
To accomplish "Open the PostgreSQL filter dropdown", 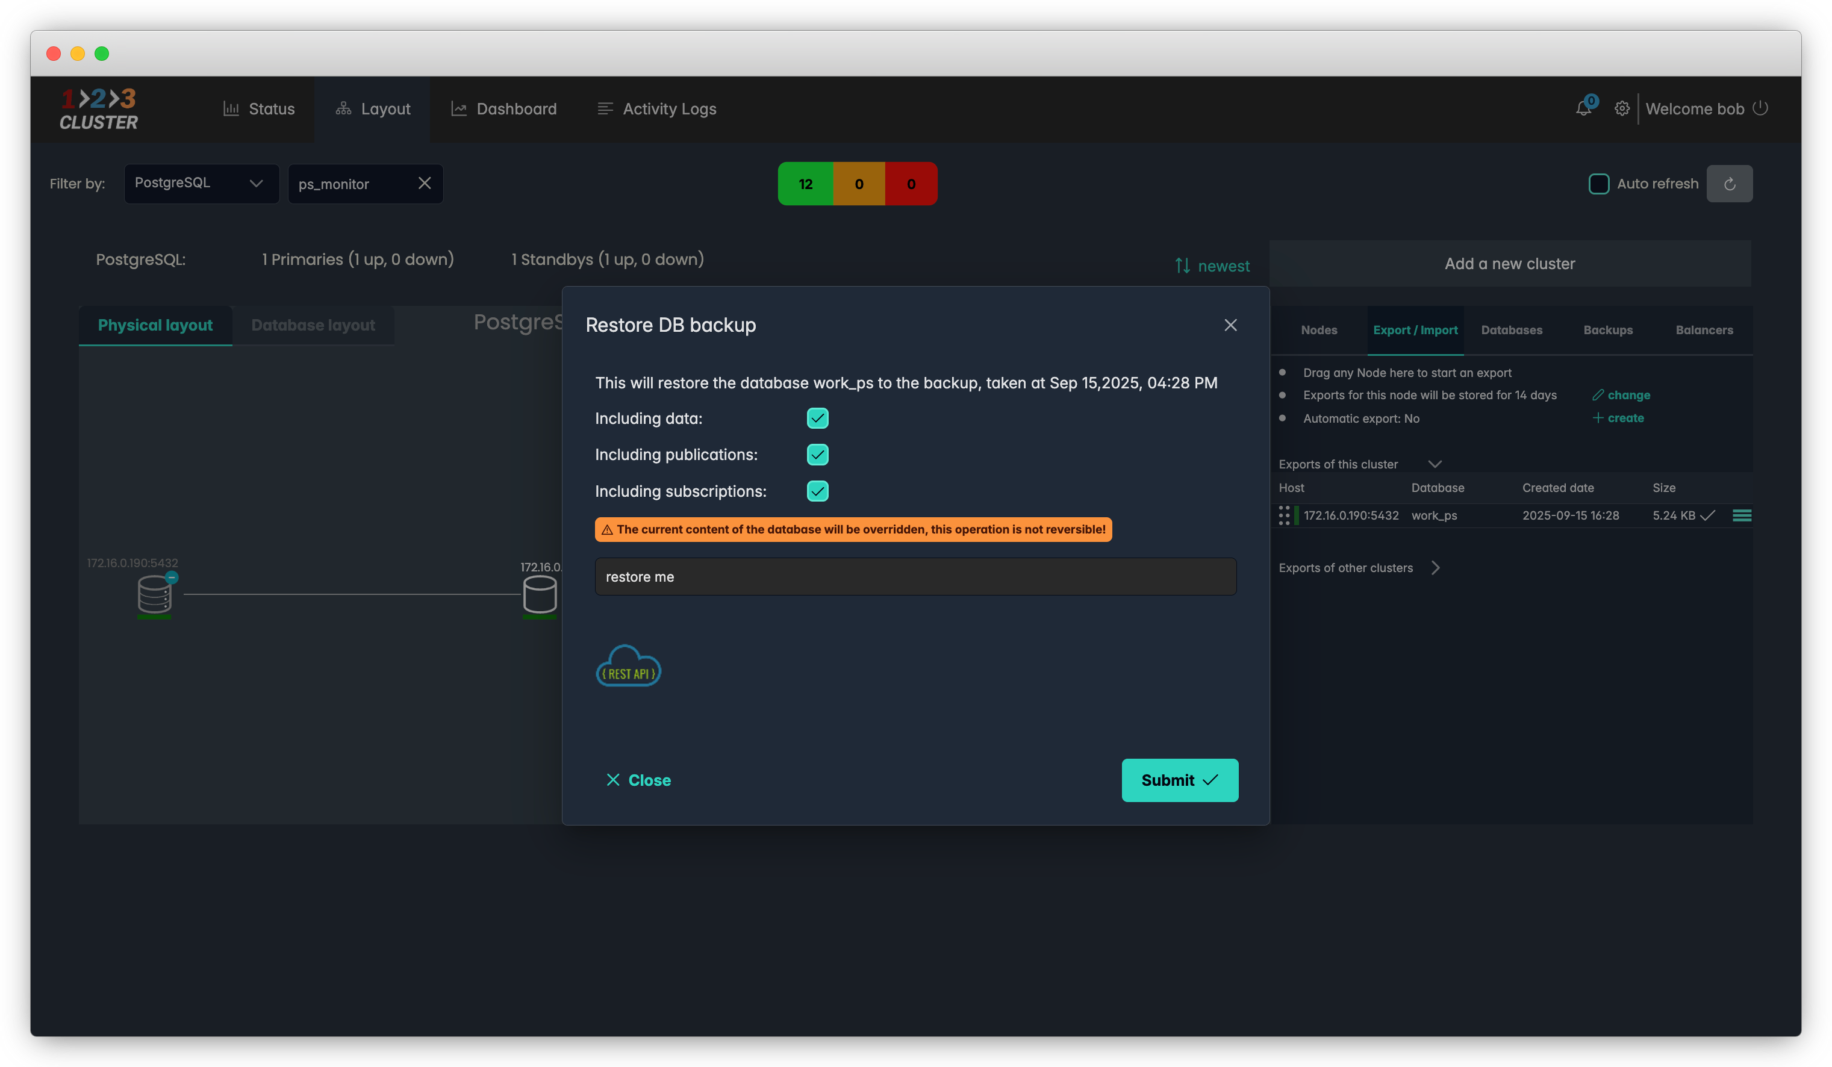I will (201, 183).
